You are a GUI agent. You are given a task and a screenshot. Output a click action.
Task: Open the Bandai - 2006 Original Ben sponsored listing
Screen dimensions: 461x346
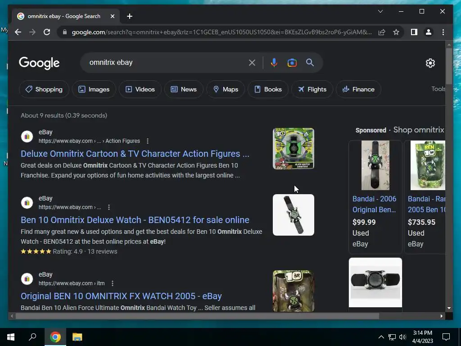click(x=374, y=204)
